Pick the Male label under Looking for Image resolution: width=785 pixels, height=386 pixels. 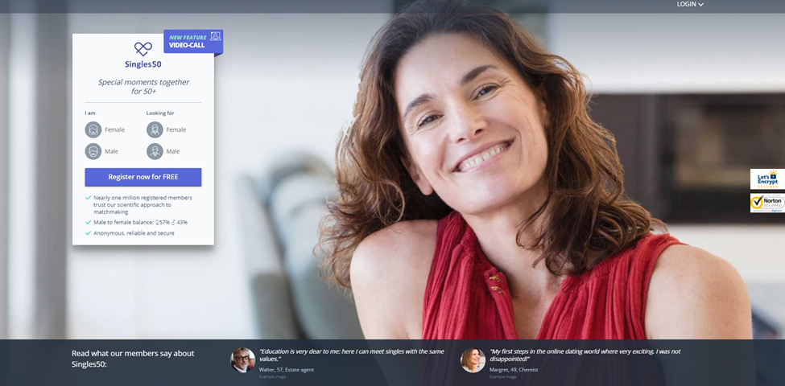[173, 151]
